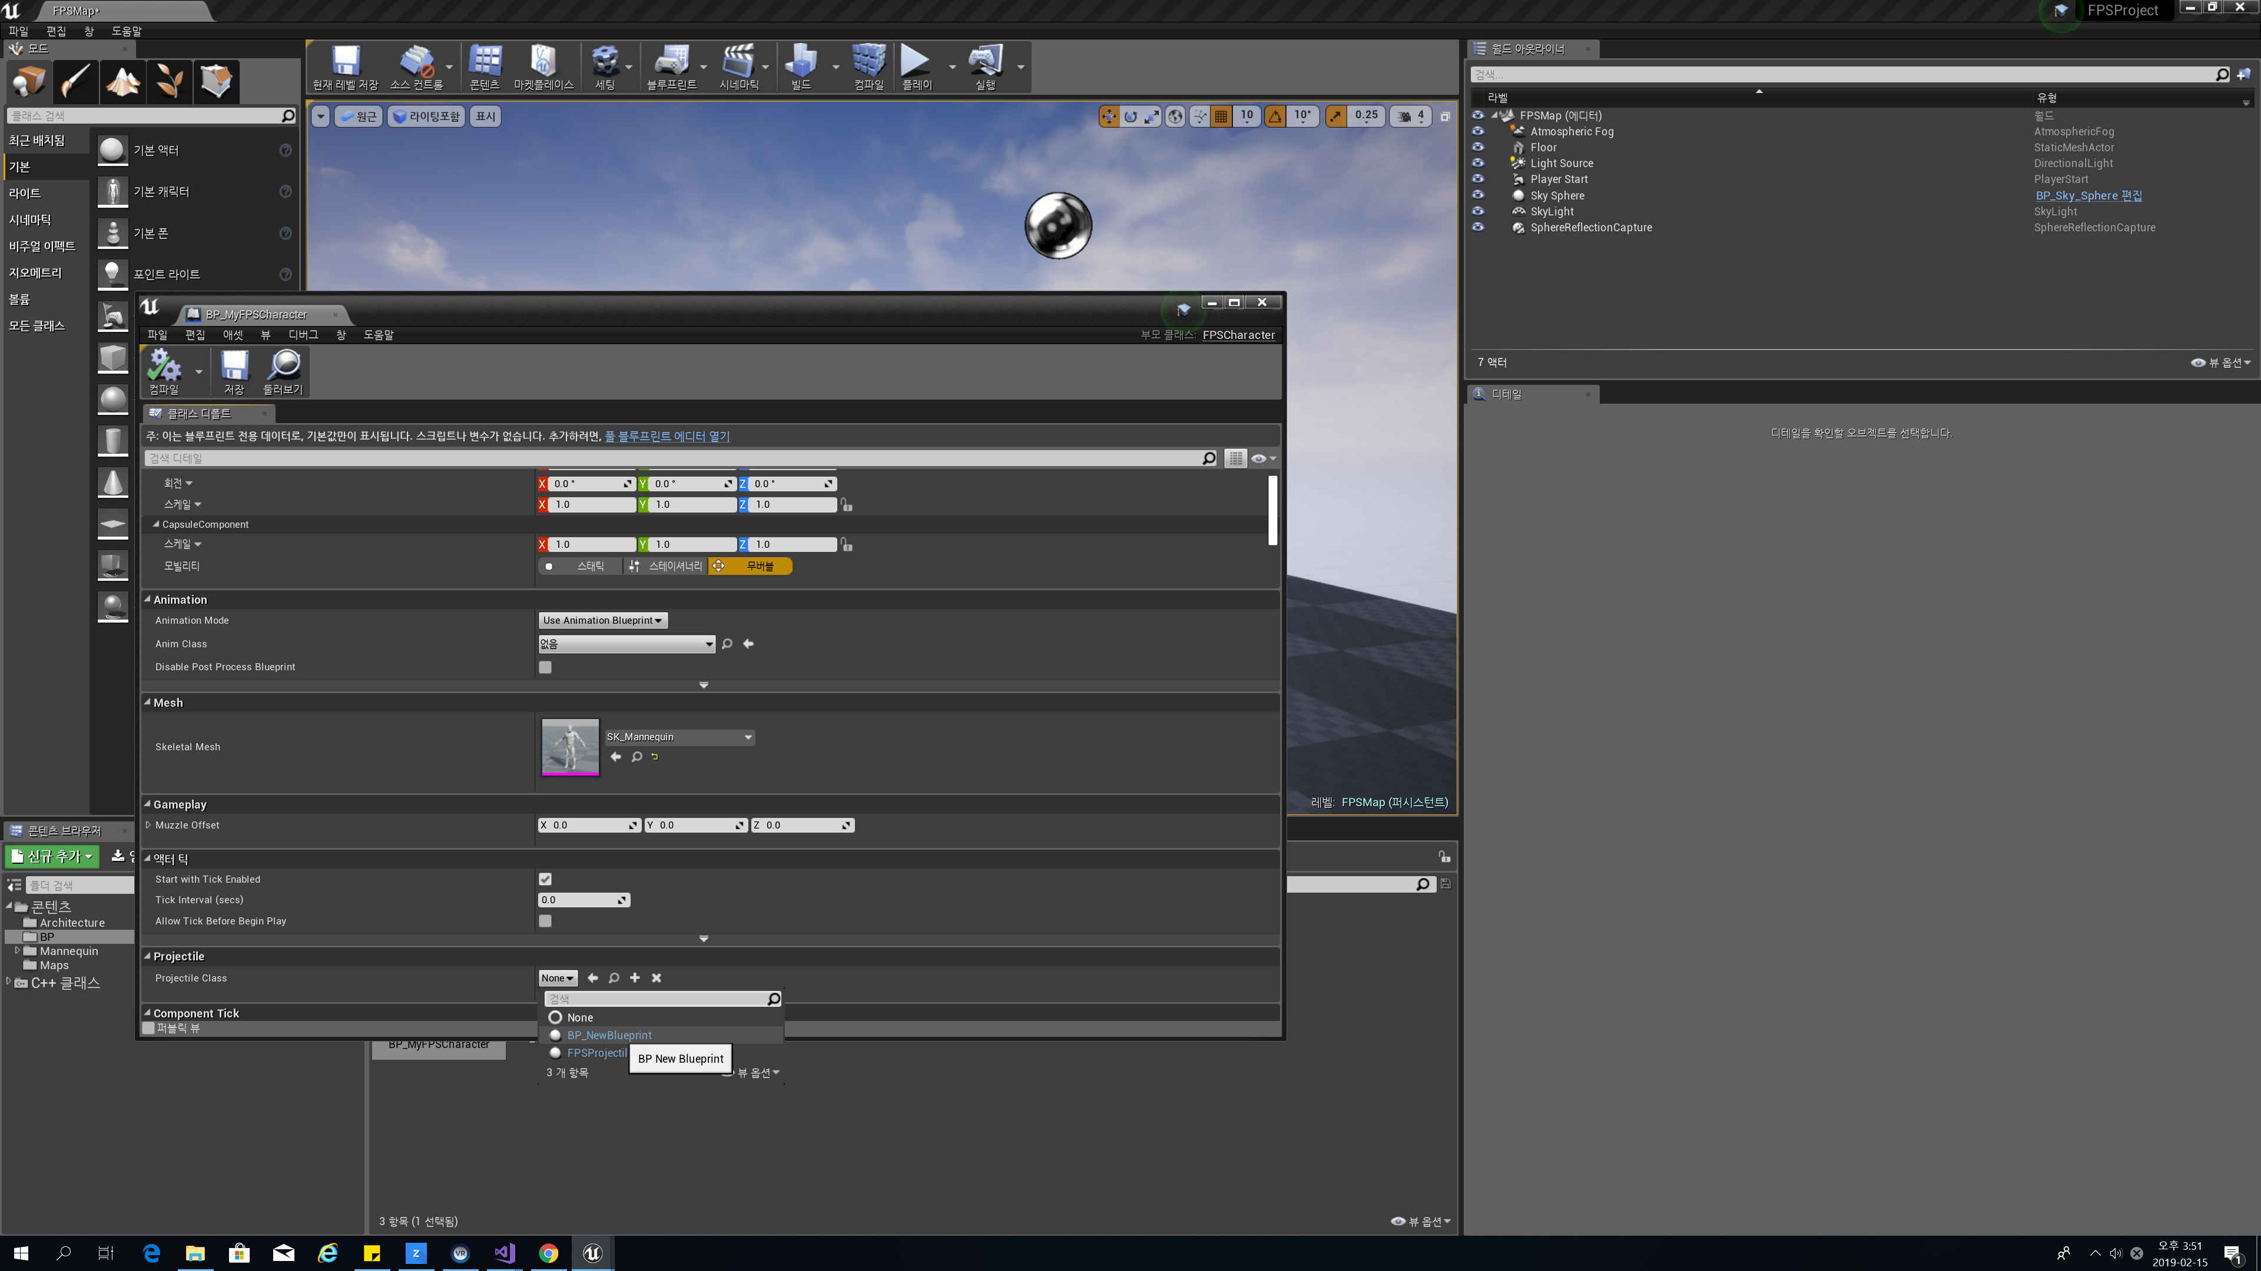
Task: Click 원근 perspective viewport button
Action: (358, 116)
